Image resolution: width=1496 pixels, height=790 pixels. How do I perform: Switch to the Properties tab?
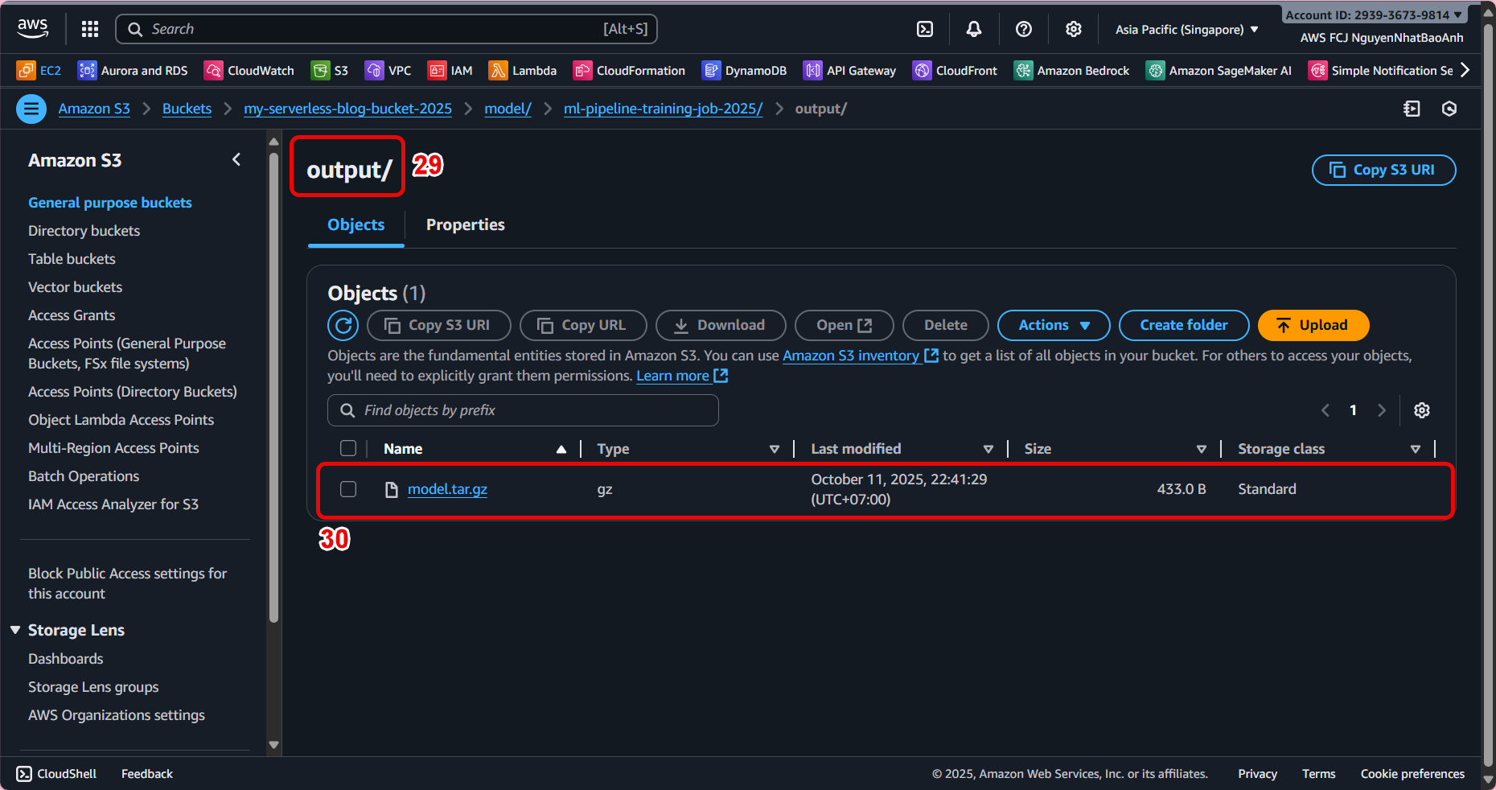(x=466, y=224)
